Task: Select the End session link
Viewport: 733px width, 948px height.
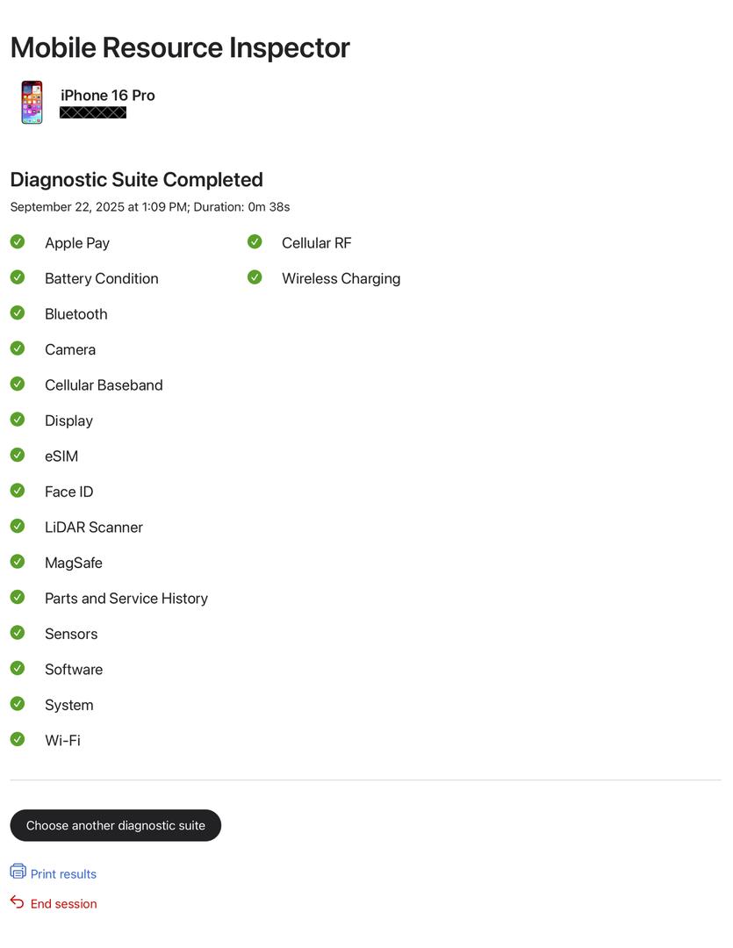Action: coord(63,904)
